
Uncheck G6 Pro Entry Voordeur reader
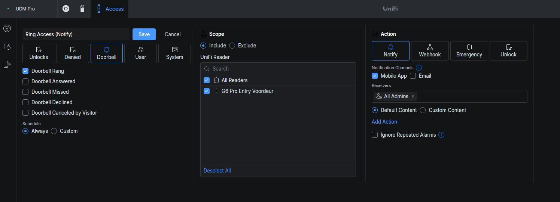coord(207,91)
